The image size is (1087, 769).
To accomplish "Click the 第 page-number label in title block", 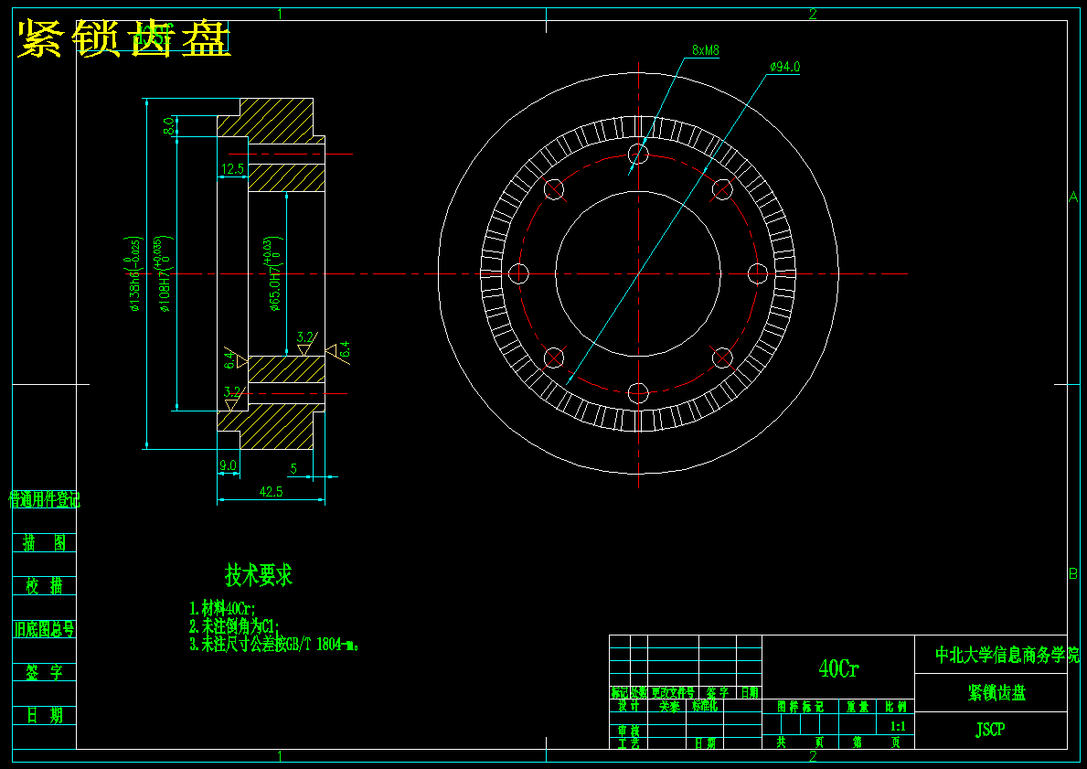I will pos(858,742).
